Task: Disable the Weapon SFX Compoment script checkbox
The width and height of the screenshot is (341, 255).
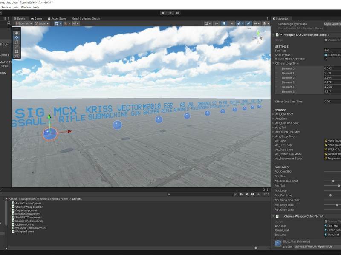Action: point(281,35)
